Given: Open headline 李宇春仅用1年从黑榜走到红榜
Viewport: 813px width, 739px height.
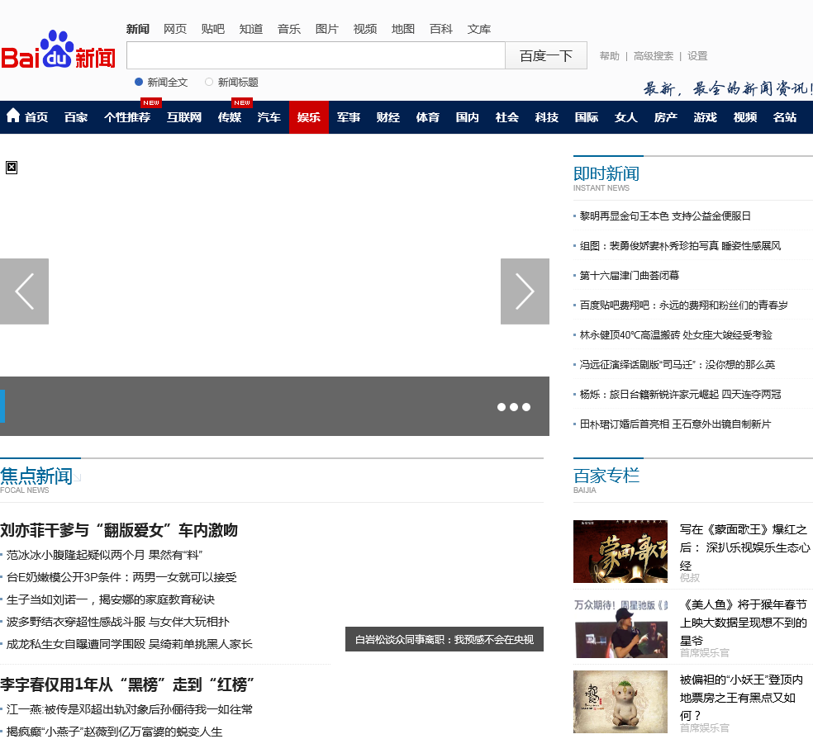Looking at the screenshot, I should pos(127,685).
